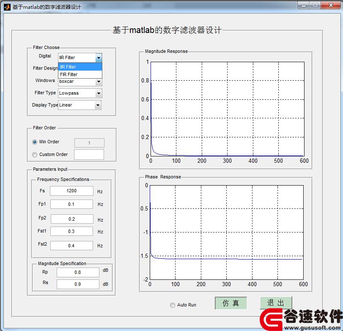
Task: Click the Filter Order panel title
Action: [44, 128]
